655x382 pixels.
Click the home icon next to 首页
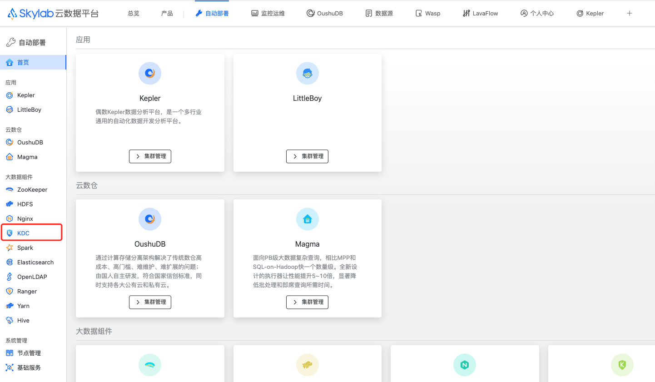pos(10,63)
